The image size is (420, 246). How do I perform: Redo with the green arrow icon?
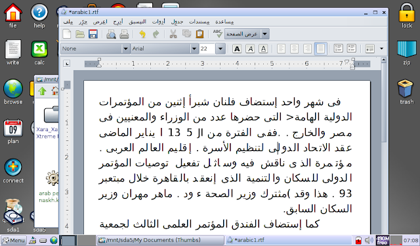pyautogui.click(x=156, y=34)
